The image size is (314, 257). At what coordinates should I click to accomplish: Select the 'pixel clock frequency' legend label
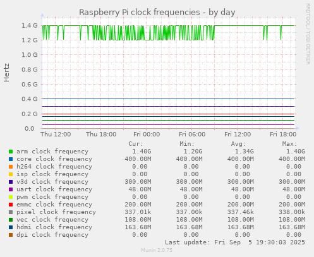[56, 212]
